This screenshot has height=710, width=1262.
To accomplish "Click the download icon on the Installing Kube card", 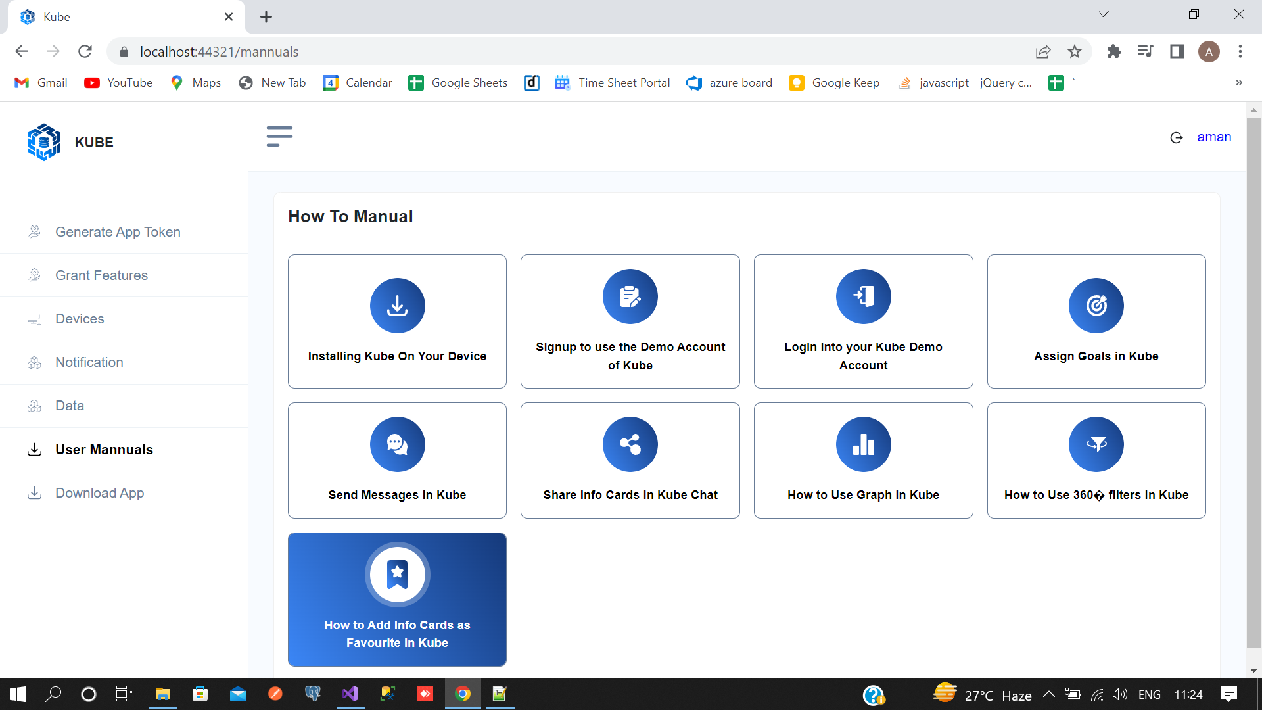I will click(397, 306).
